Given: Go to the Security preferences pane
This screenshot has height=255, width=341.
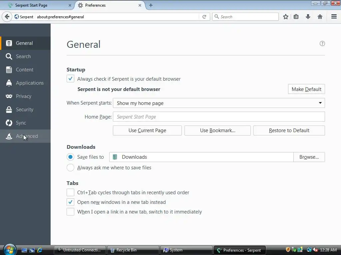Looking at the screenshot, I should 25,110.
